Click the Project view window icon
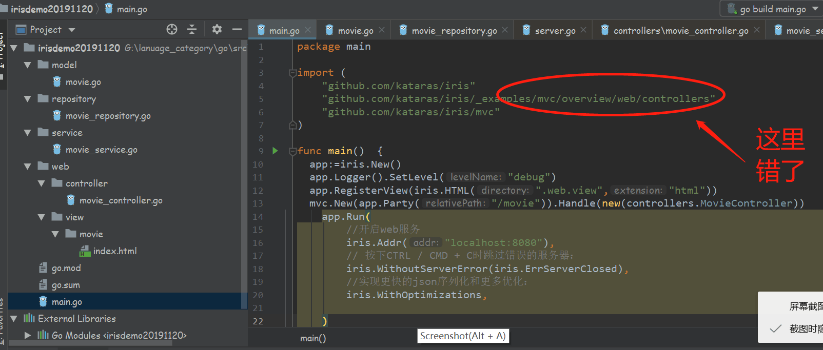 coord(21,30)
